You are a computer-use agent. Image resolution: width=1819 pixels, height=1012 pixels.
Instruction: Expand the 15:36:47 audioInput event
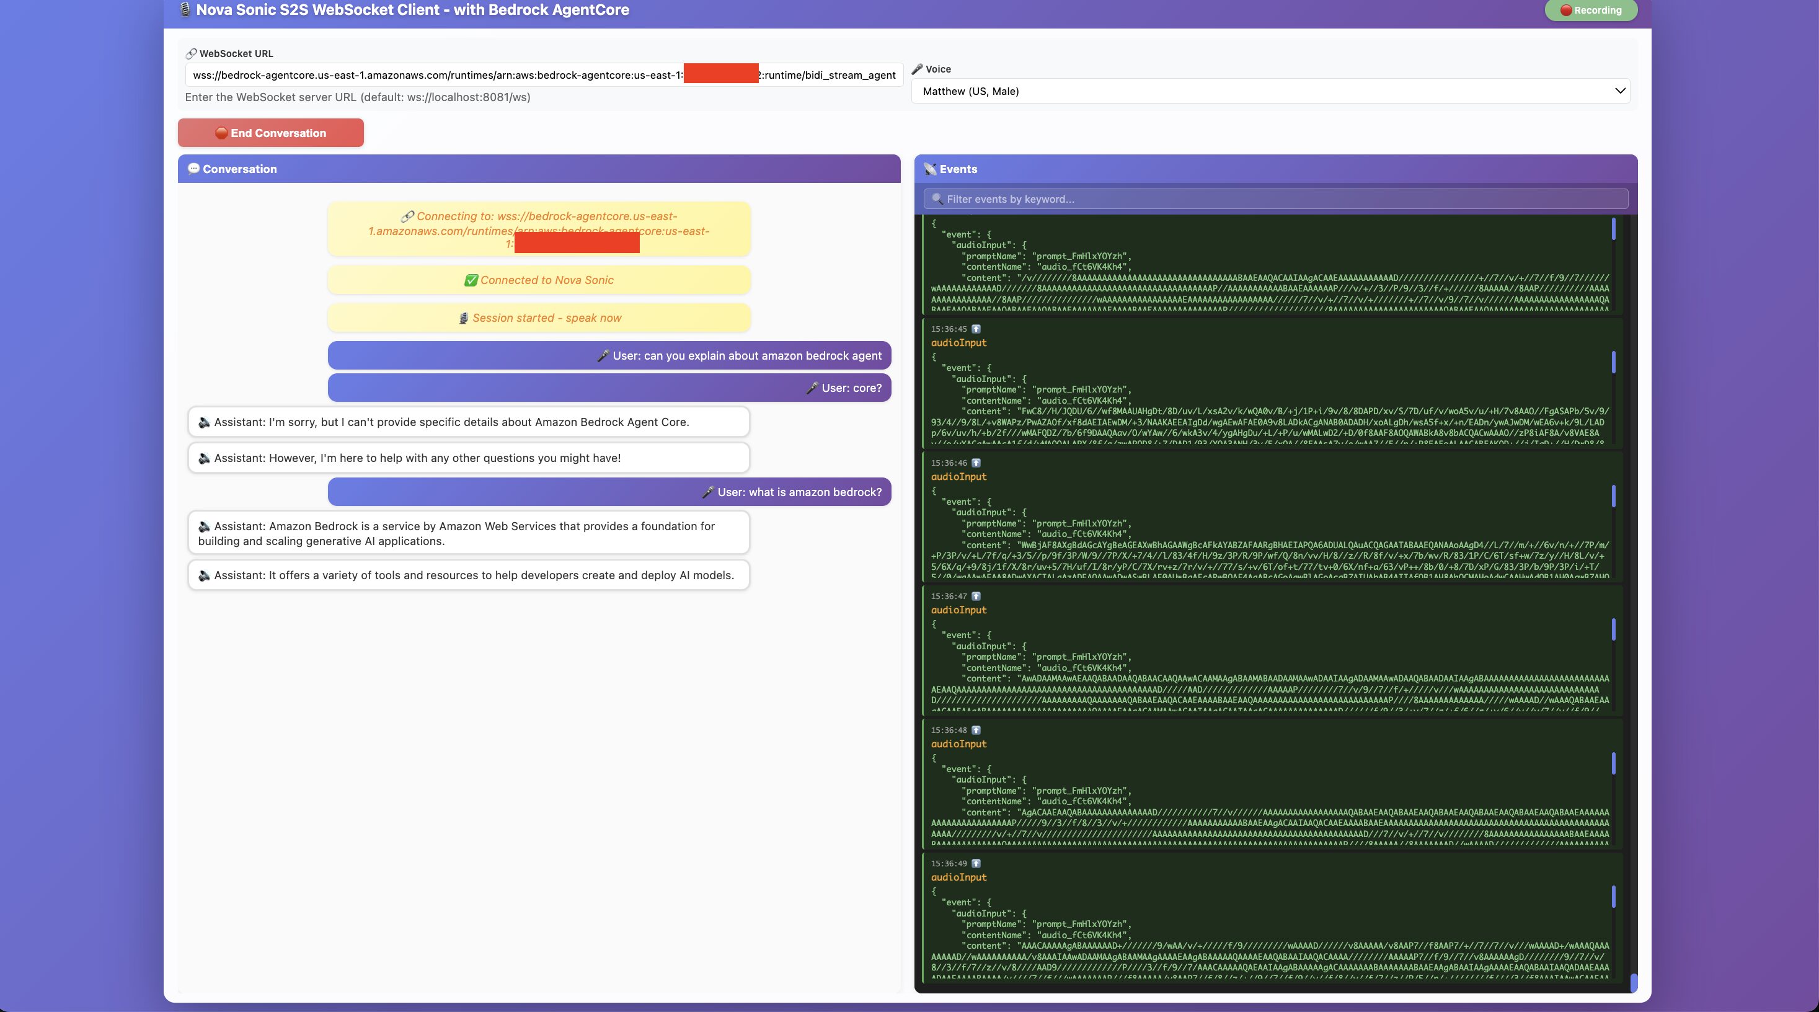tap(958, 610)
